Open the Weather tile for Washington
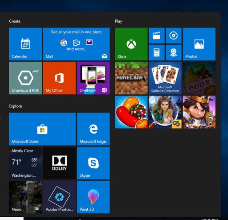This screenshot has height=220, width=228. pos(25,163)
